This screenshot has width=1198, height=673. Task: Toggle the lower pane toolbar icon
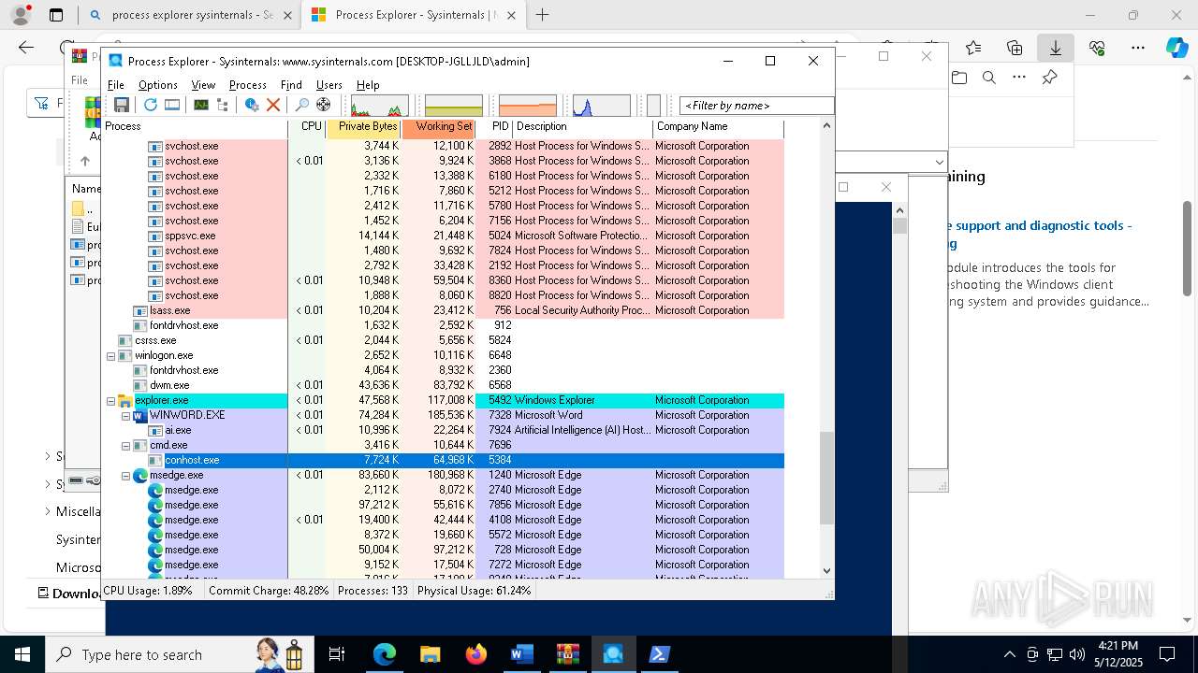pos(172,105)
